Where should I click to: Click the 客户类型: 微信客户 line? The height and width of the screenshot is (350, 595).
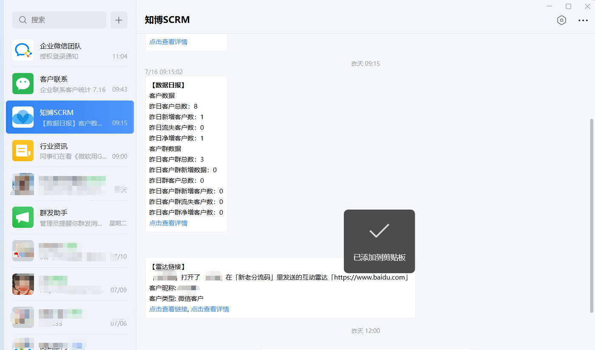(x=176, y=299)
